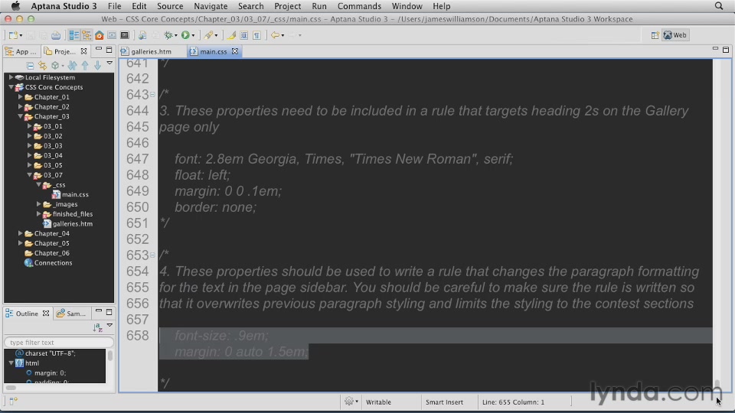This screenshot has width=735, height=413.
Task: Close the main.css editor tab
Action: 235,51
